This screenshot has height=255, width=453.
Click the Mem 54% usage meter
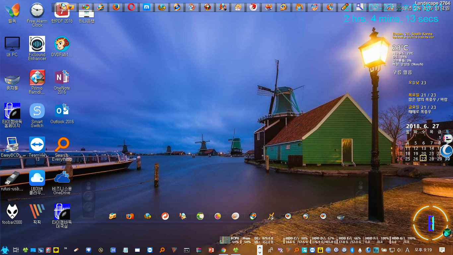246,240
